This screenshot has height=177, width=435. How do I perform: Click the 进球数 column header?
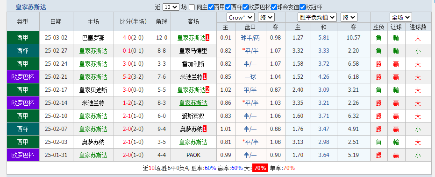click(418, 27)
